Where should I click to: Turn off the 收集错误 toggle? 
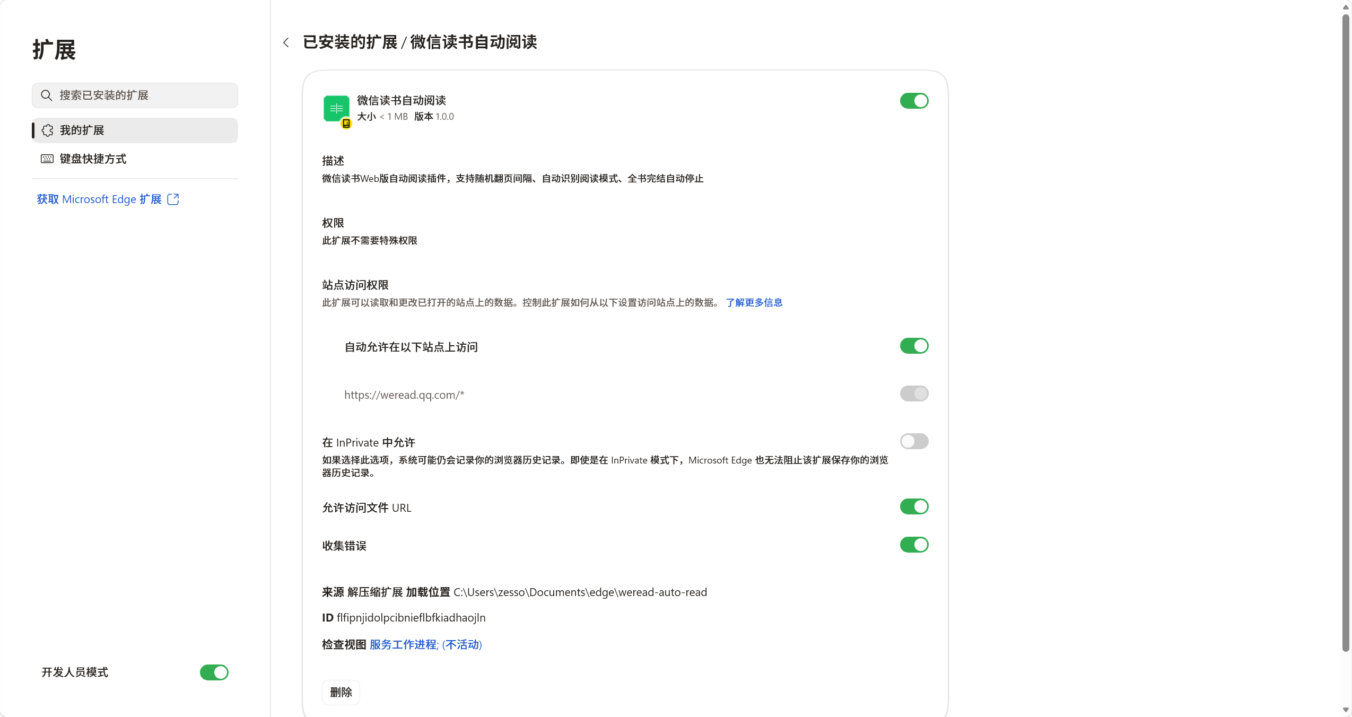(914, 545)
